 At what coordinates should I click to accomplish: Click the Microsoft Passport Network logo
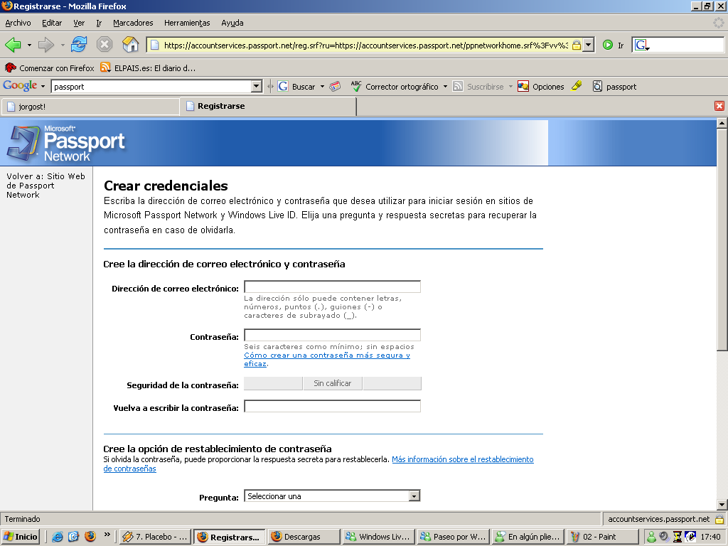point(66,143)
